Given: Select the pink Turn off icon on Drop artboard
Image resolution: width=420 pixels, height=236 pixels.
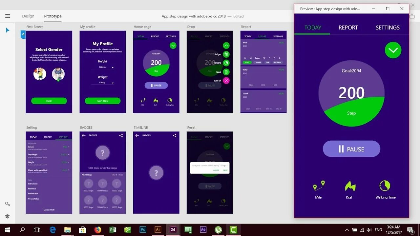Looking at the screenshot, I should tap(226, 81).
